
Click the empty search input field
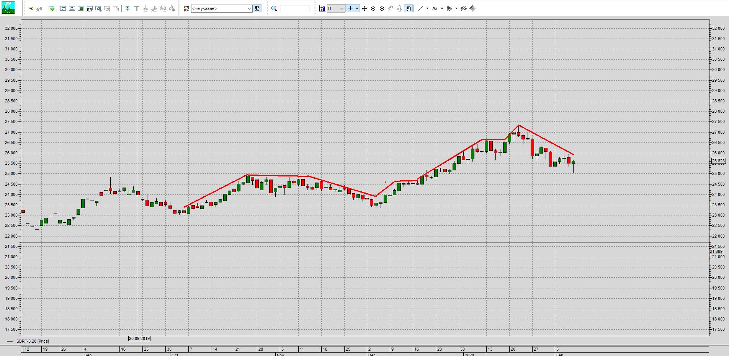(295, 8)
